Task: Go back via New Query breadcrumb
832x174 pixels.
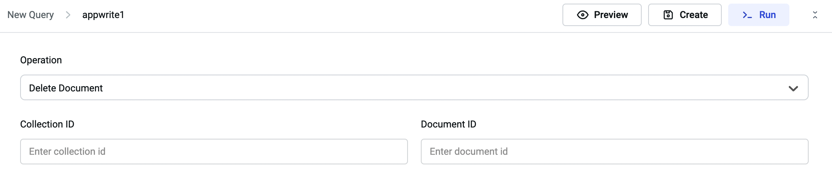Action: pyautogui.click(x=31, y=15)
